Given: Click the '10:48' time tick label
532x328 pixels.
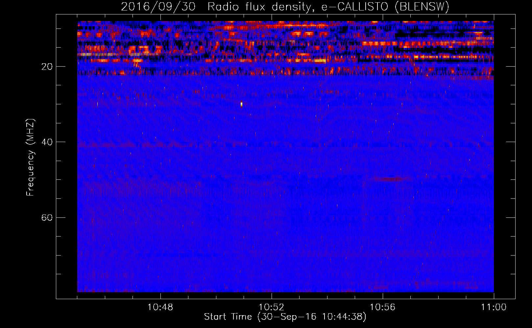Looking at the screenshot, I should (x=160, y=307).
